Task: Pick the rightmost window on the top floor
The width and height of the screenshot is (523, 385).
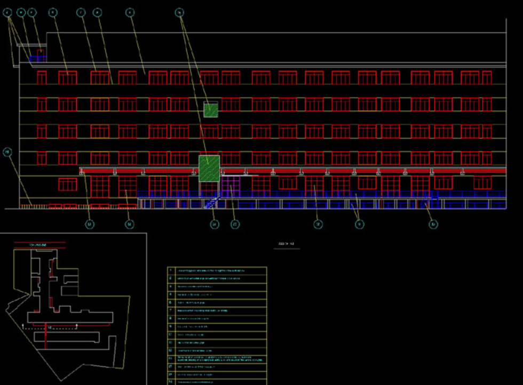Action: pos(487,78)
